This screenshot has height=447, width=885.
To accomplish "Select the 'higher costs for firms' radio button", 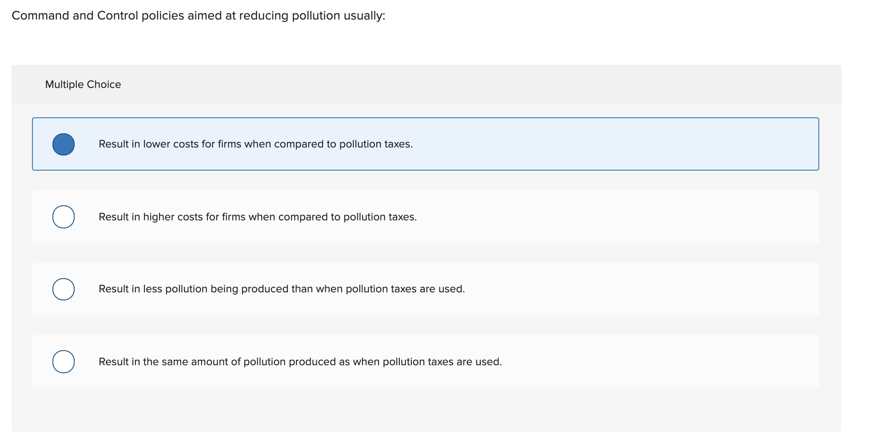I will pyautogui.click(x=64, y=217).
